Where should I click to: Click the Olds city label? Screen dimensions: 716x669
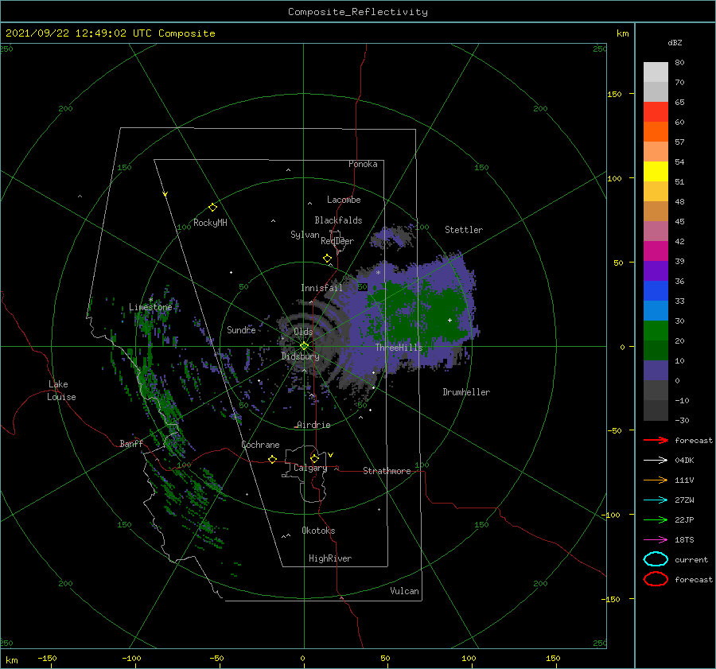(303, 332)
